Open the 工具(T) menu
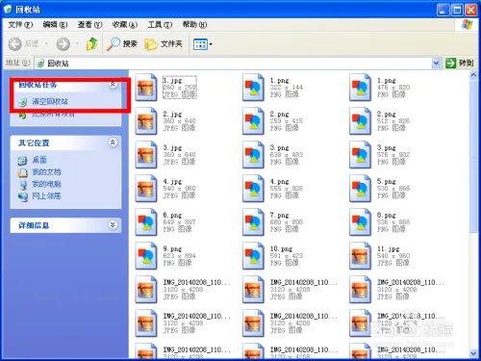The width and height of the screenshot is (481, 361). [160, 25]
